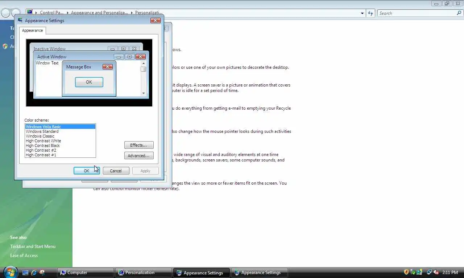
Task: Click the third quick launch icon
Action: point(42,273)
